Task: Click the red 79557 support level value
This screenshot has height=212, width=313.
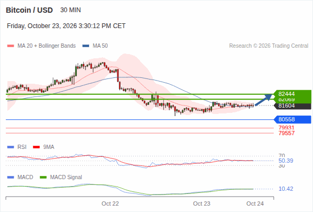Action: click(x=286, y=133)
